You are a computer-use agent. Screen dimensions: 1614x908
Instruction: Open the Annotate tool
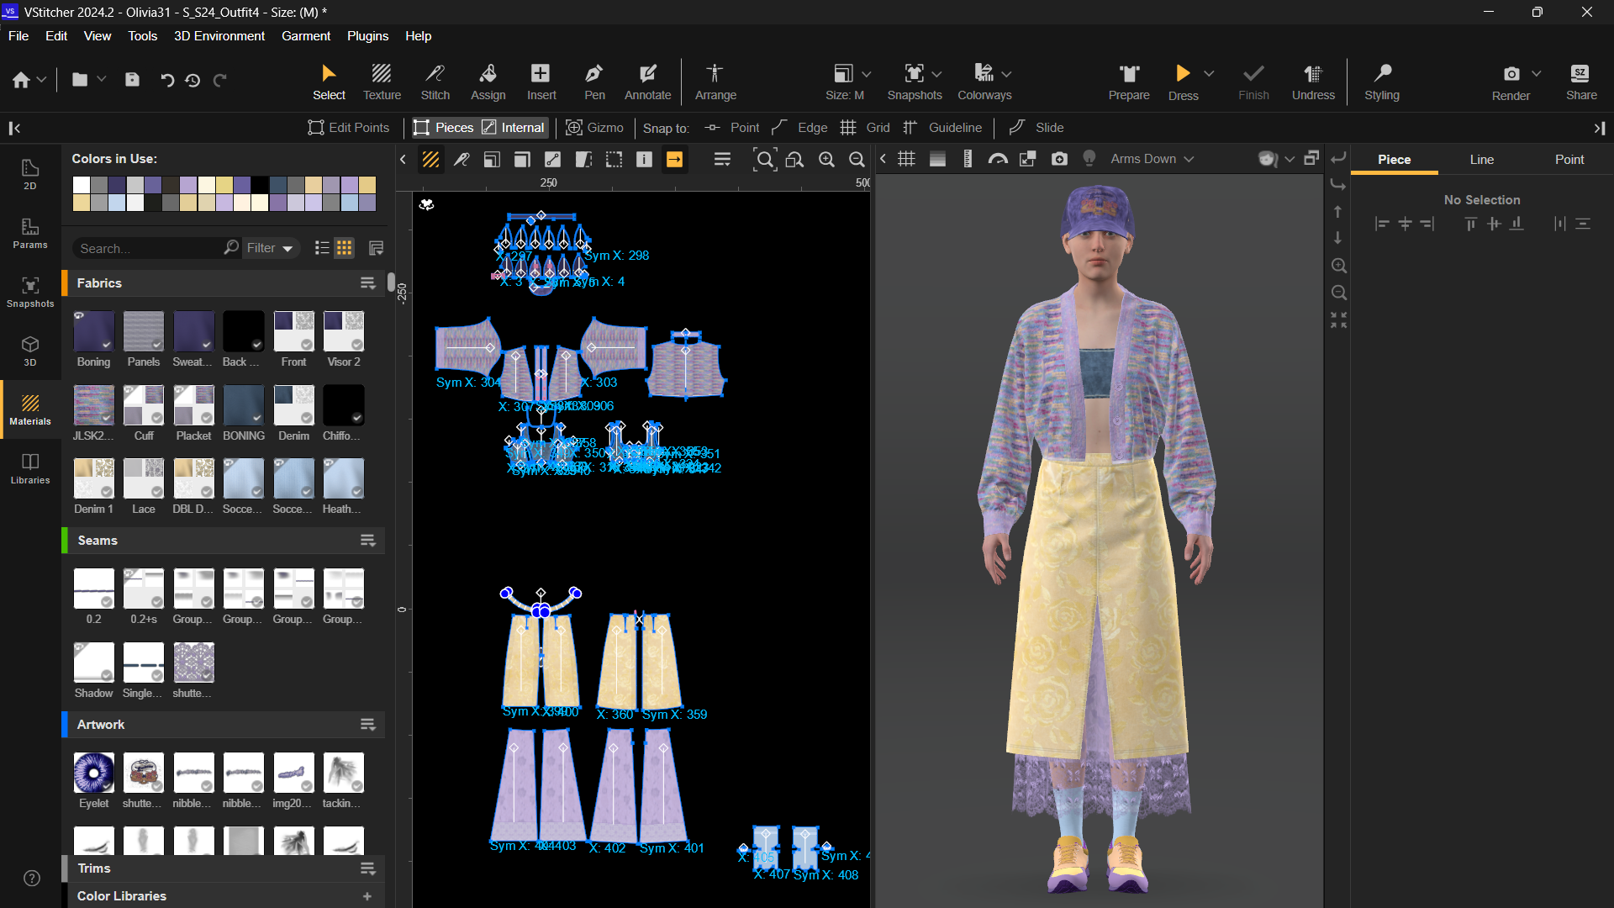[646, 82]
